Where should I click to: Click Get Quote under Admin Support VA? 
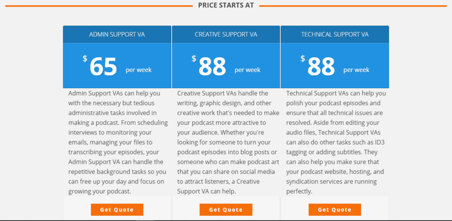117,210
